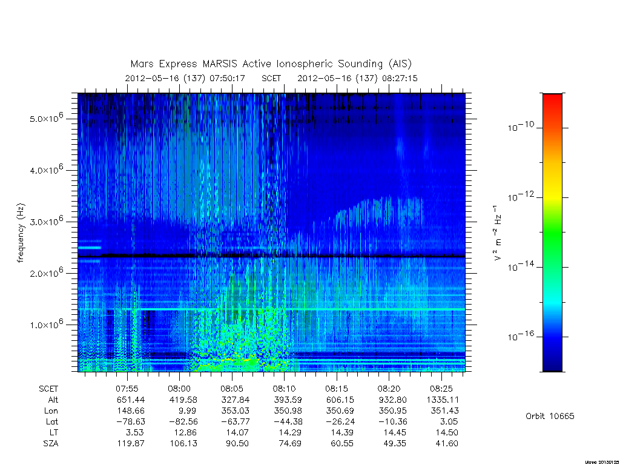Viewport: 620px width, 465px height.
Task: Click the color scale bar
Action: 552,232
